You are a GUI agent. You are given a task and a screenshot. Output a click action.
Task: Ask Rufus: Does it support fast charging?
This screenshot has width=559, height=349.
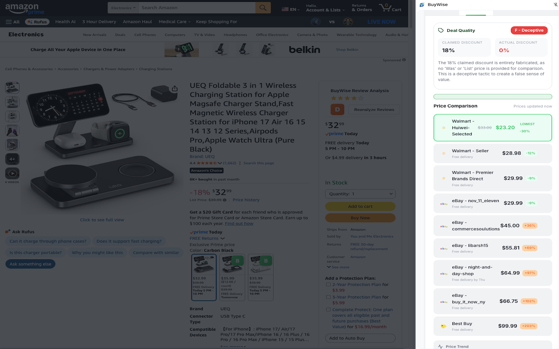[129, 241]
